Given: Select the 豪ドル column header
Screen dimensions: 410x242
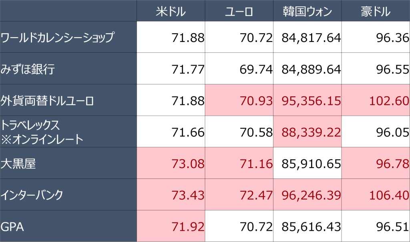Looking at the screenshot, I should coord(376,11).
